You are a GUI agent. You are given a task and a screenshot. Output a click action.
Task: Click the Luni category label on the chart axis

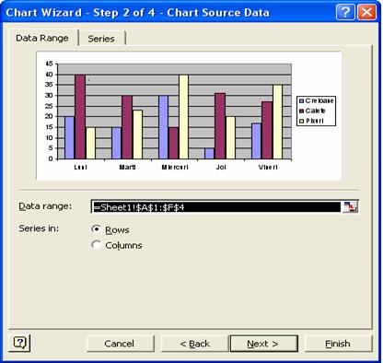80,167
